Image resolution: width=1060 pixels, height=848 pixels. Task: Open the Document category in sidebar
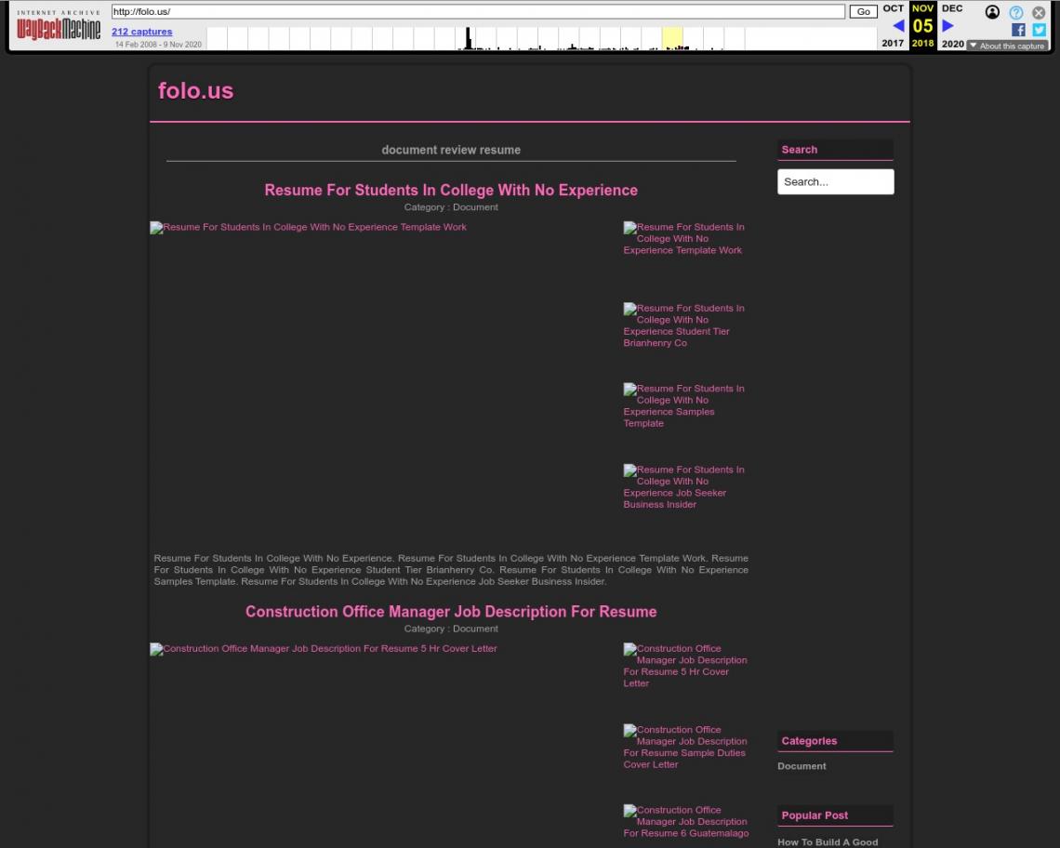click(802, 766)
